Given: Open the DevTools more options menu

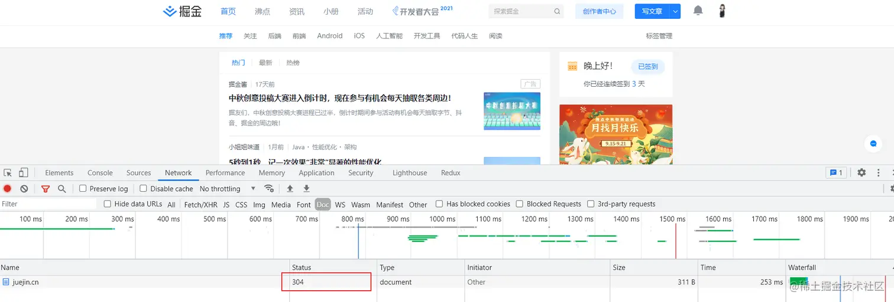Looking at the screenshot, I should click(879, 173).
